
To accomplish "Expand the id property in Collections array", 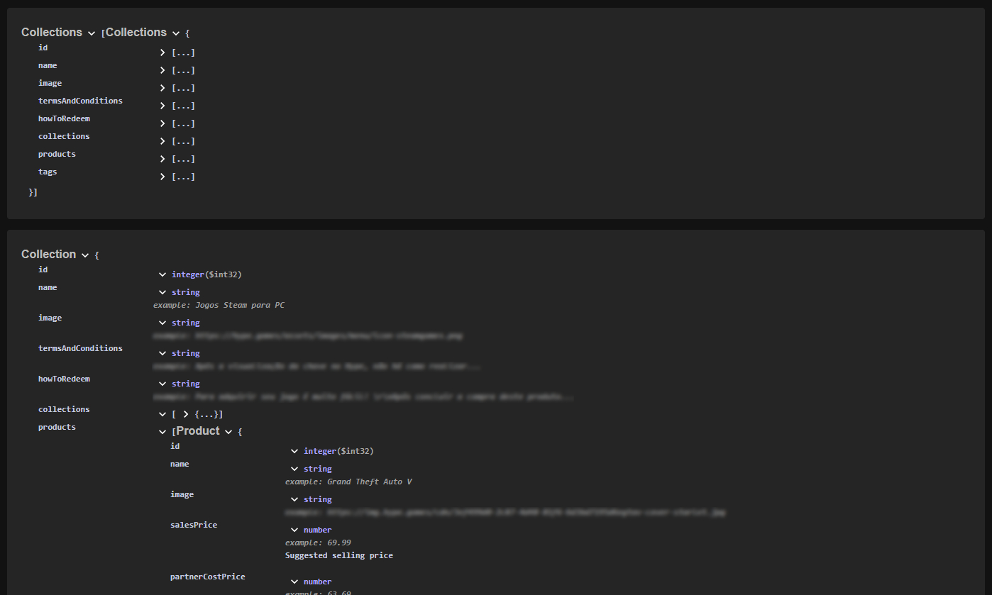I will tap(162, 52).
